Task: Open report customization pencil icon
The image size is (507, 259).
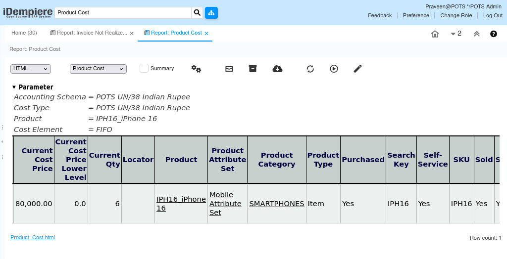Action: 357,69
